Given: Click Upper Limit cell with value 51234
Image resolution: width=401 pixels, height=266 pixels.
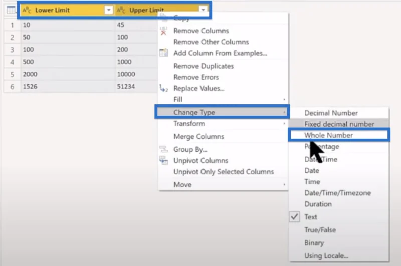Looking at the screenshot, I should tap(136, 86).
